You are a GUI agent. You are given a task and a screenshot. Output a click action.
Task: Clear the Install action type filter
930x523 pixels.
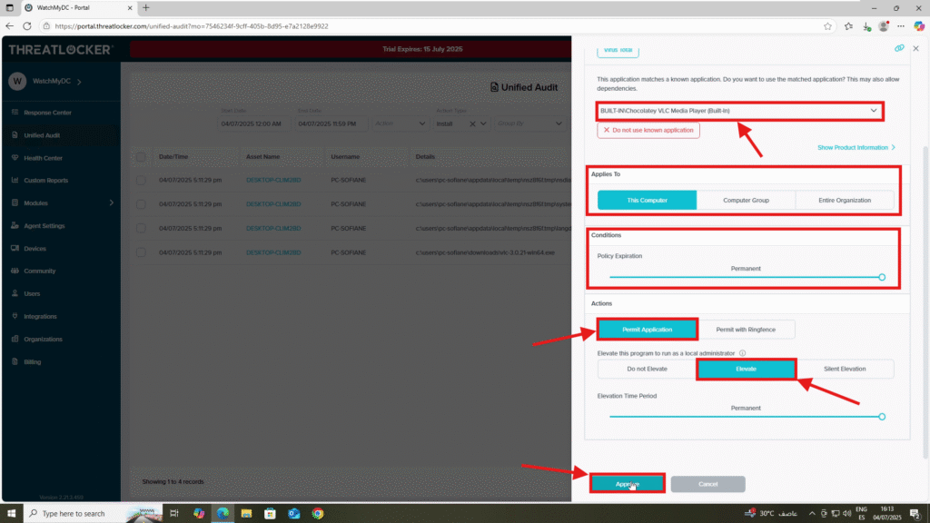click(472, 123)
